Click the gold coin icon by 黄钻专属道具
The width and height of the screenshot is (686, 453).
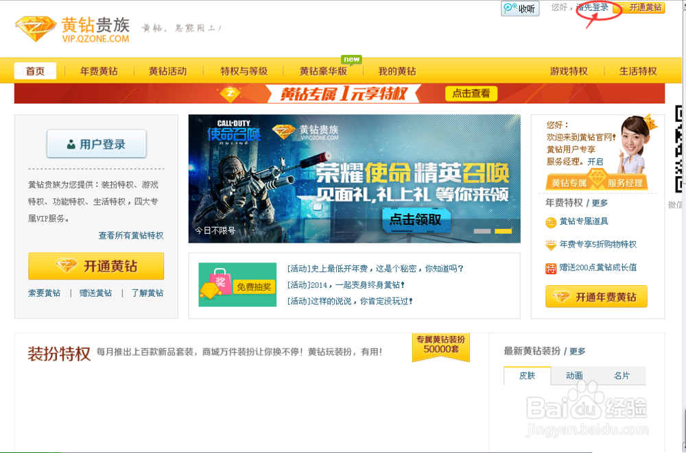(551, 223)
